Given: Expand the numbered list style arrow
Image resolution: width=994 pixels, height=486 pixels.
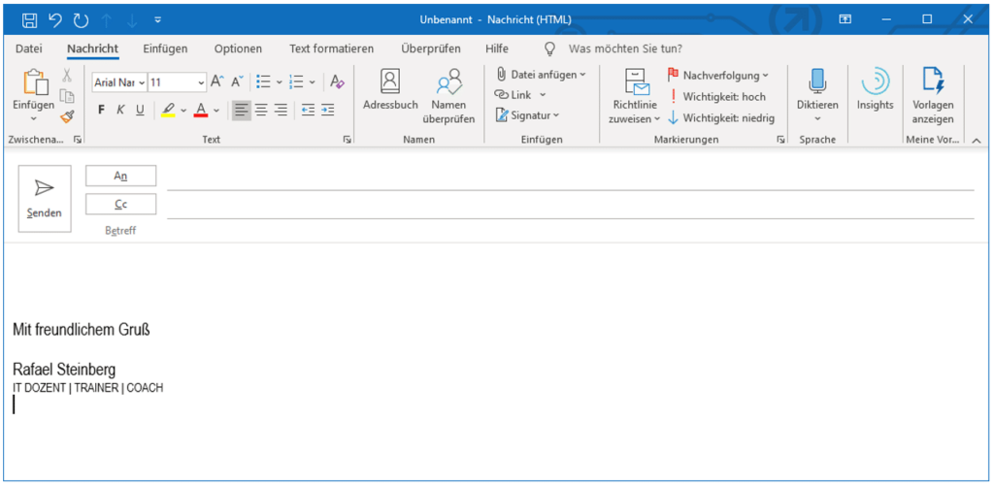Looking at the screenshot, I should 312,81.
